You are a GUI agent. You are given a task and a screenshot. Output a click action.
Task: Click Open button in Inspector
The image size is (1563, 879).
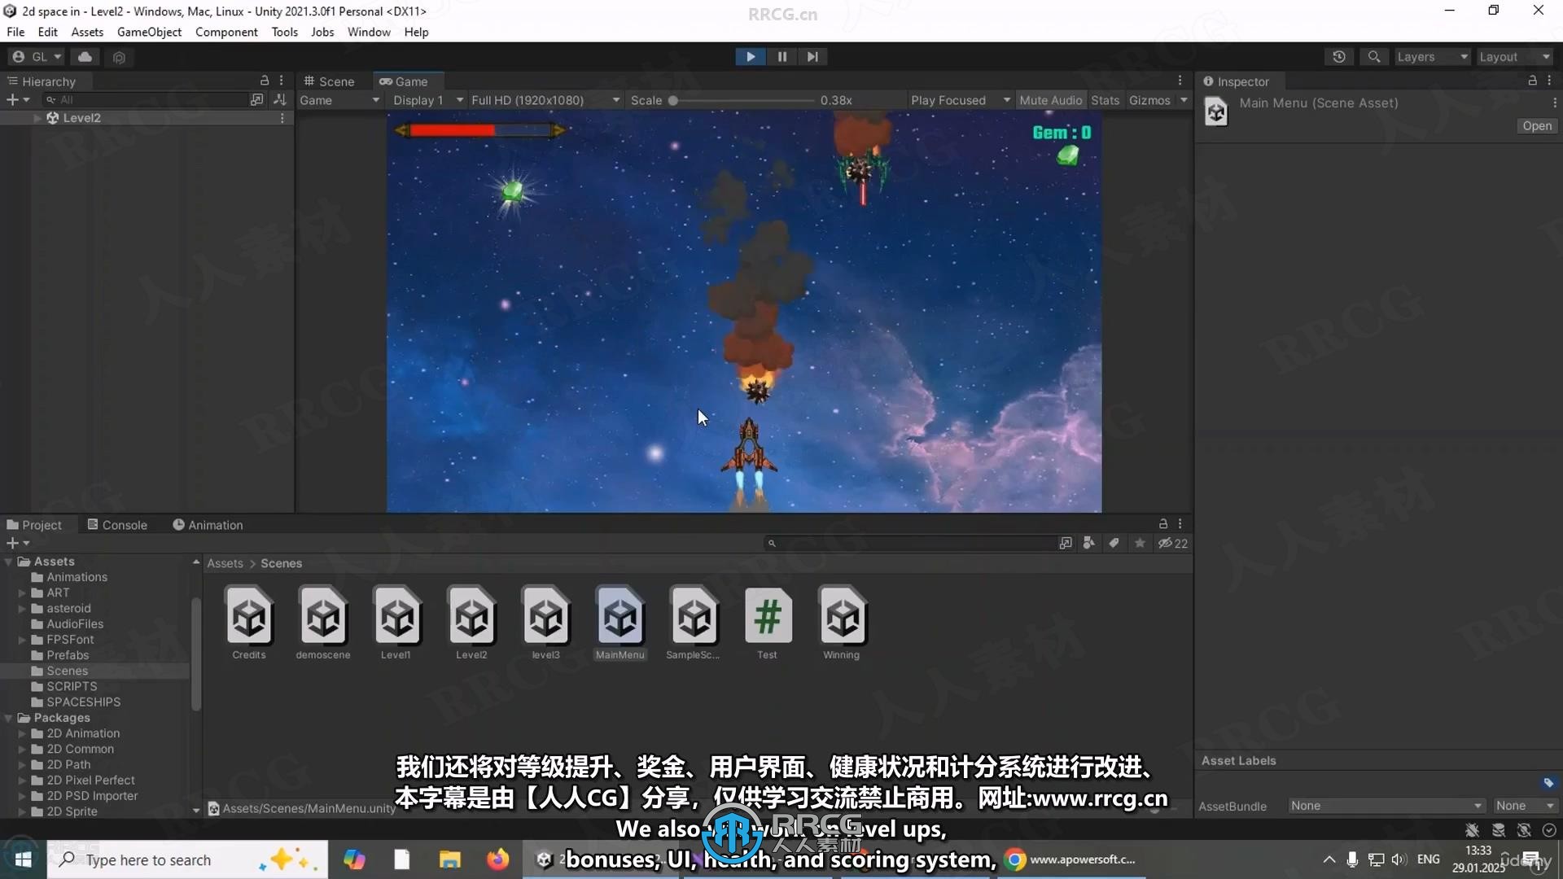tap(1537, 125)
